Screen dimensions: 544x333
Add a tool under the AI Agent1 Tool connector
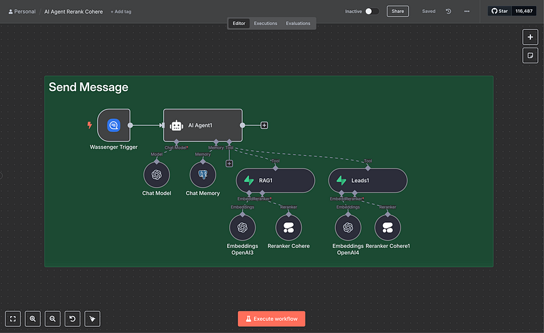pos(229,163)
